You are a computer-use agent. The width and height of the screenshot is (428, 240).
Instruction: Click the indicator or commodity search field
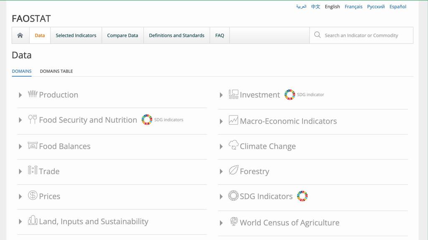[x=361, y=35]
